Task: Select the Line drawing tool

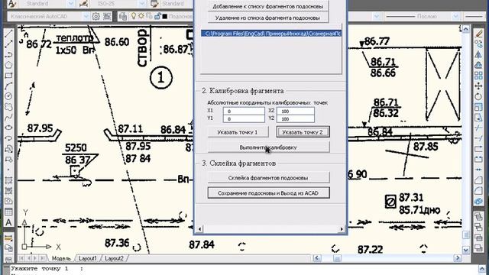Action: (x=8, y=34)
